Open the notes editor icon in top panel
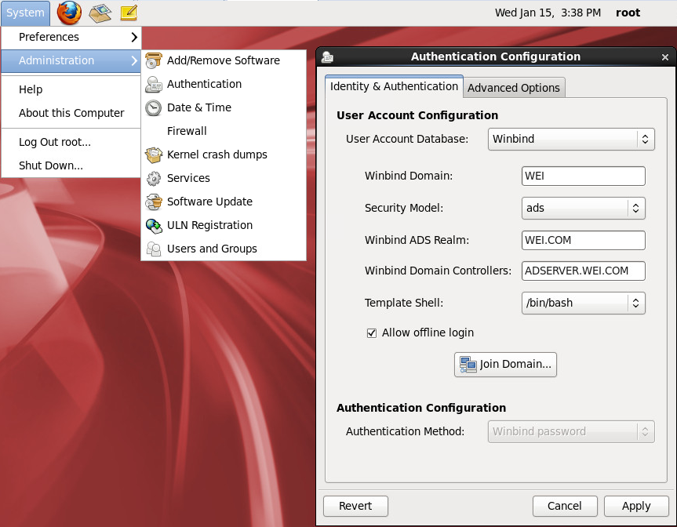This screenshot has height=527, width=677. click(129, 13)
